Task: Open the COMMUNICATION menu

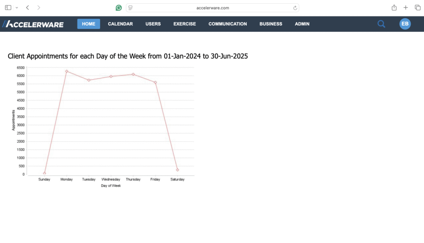Action: tap(227, 24)
